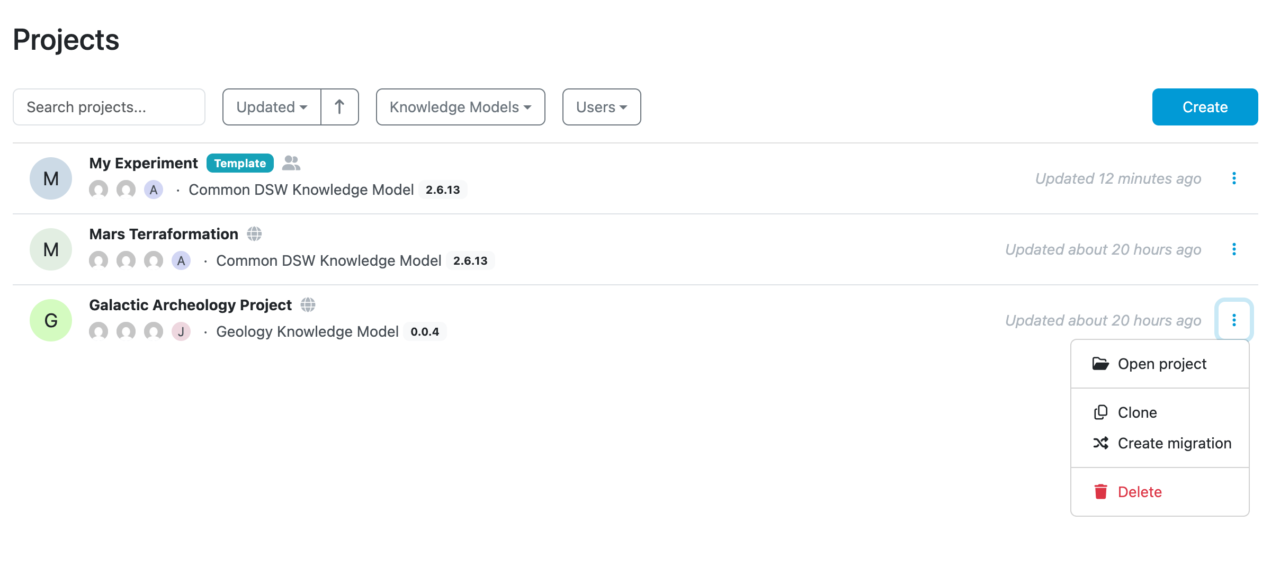Image resolution: width=1271 pixels, height=567 pixels.
Task: Click the A user avatar in My Experiment
Action: pos(154,190)
